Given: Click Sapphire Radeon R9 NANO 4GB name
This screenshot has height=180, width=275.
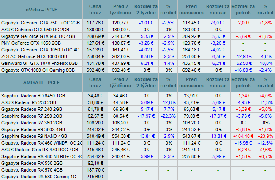Looking at the screenshot, I should pyautogui.click(x=35, y=137).
